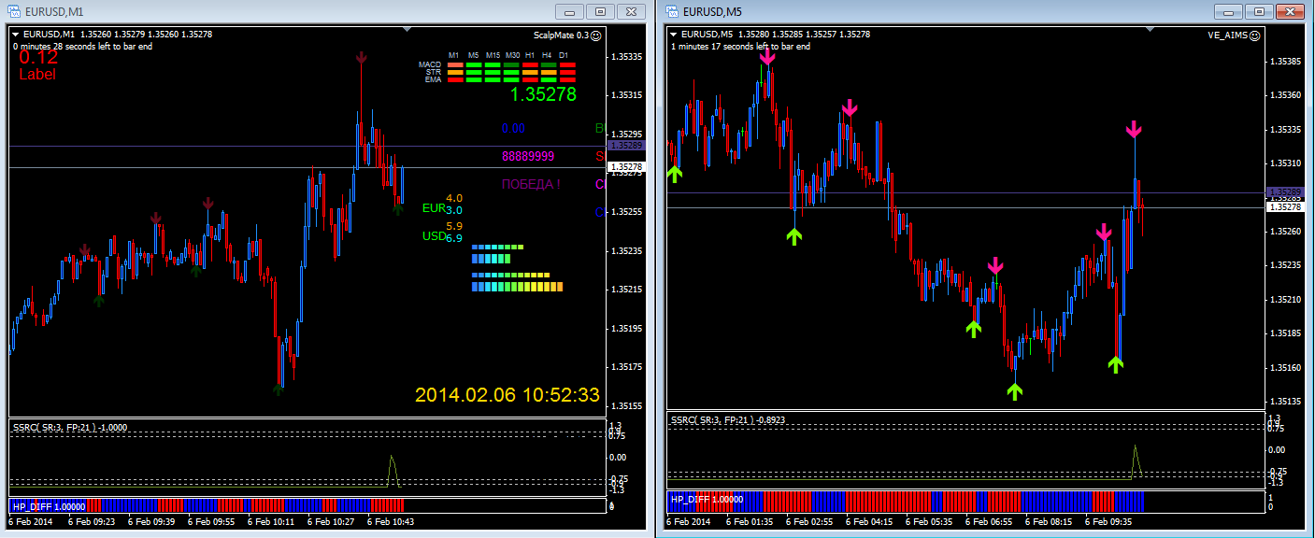Select the pink sell arrow at M5 chart's highest peak

(x=767, y=56)
